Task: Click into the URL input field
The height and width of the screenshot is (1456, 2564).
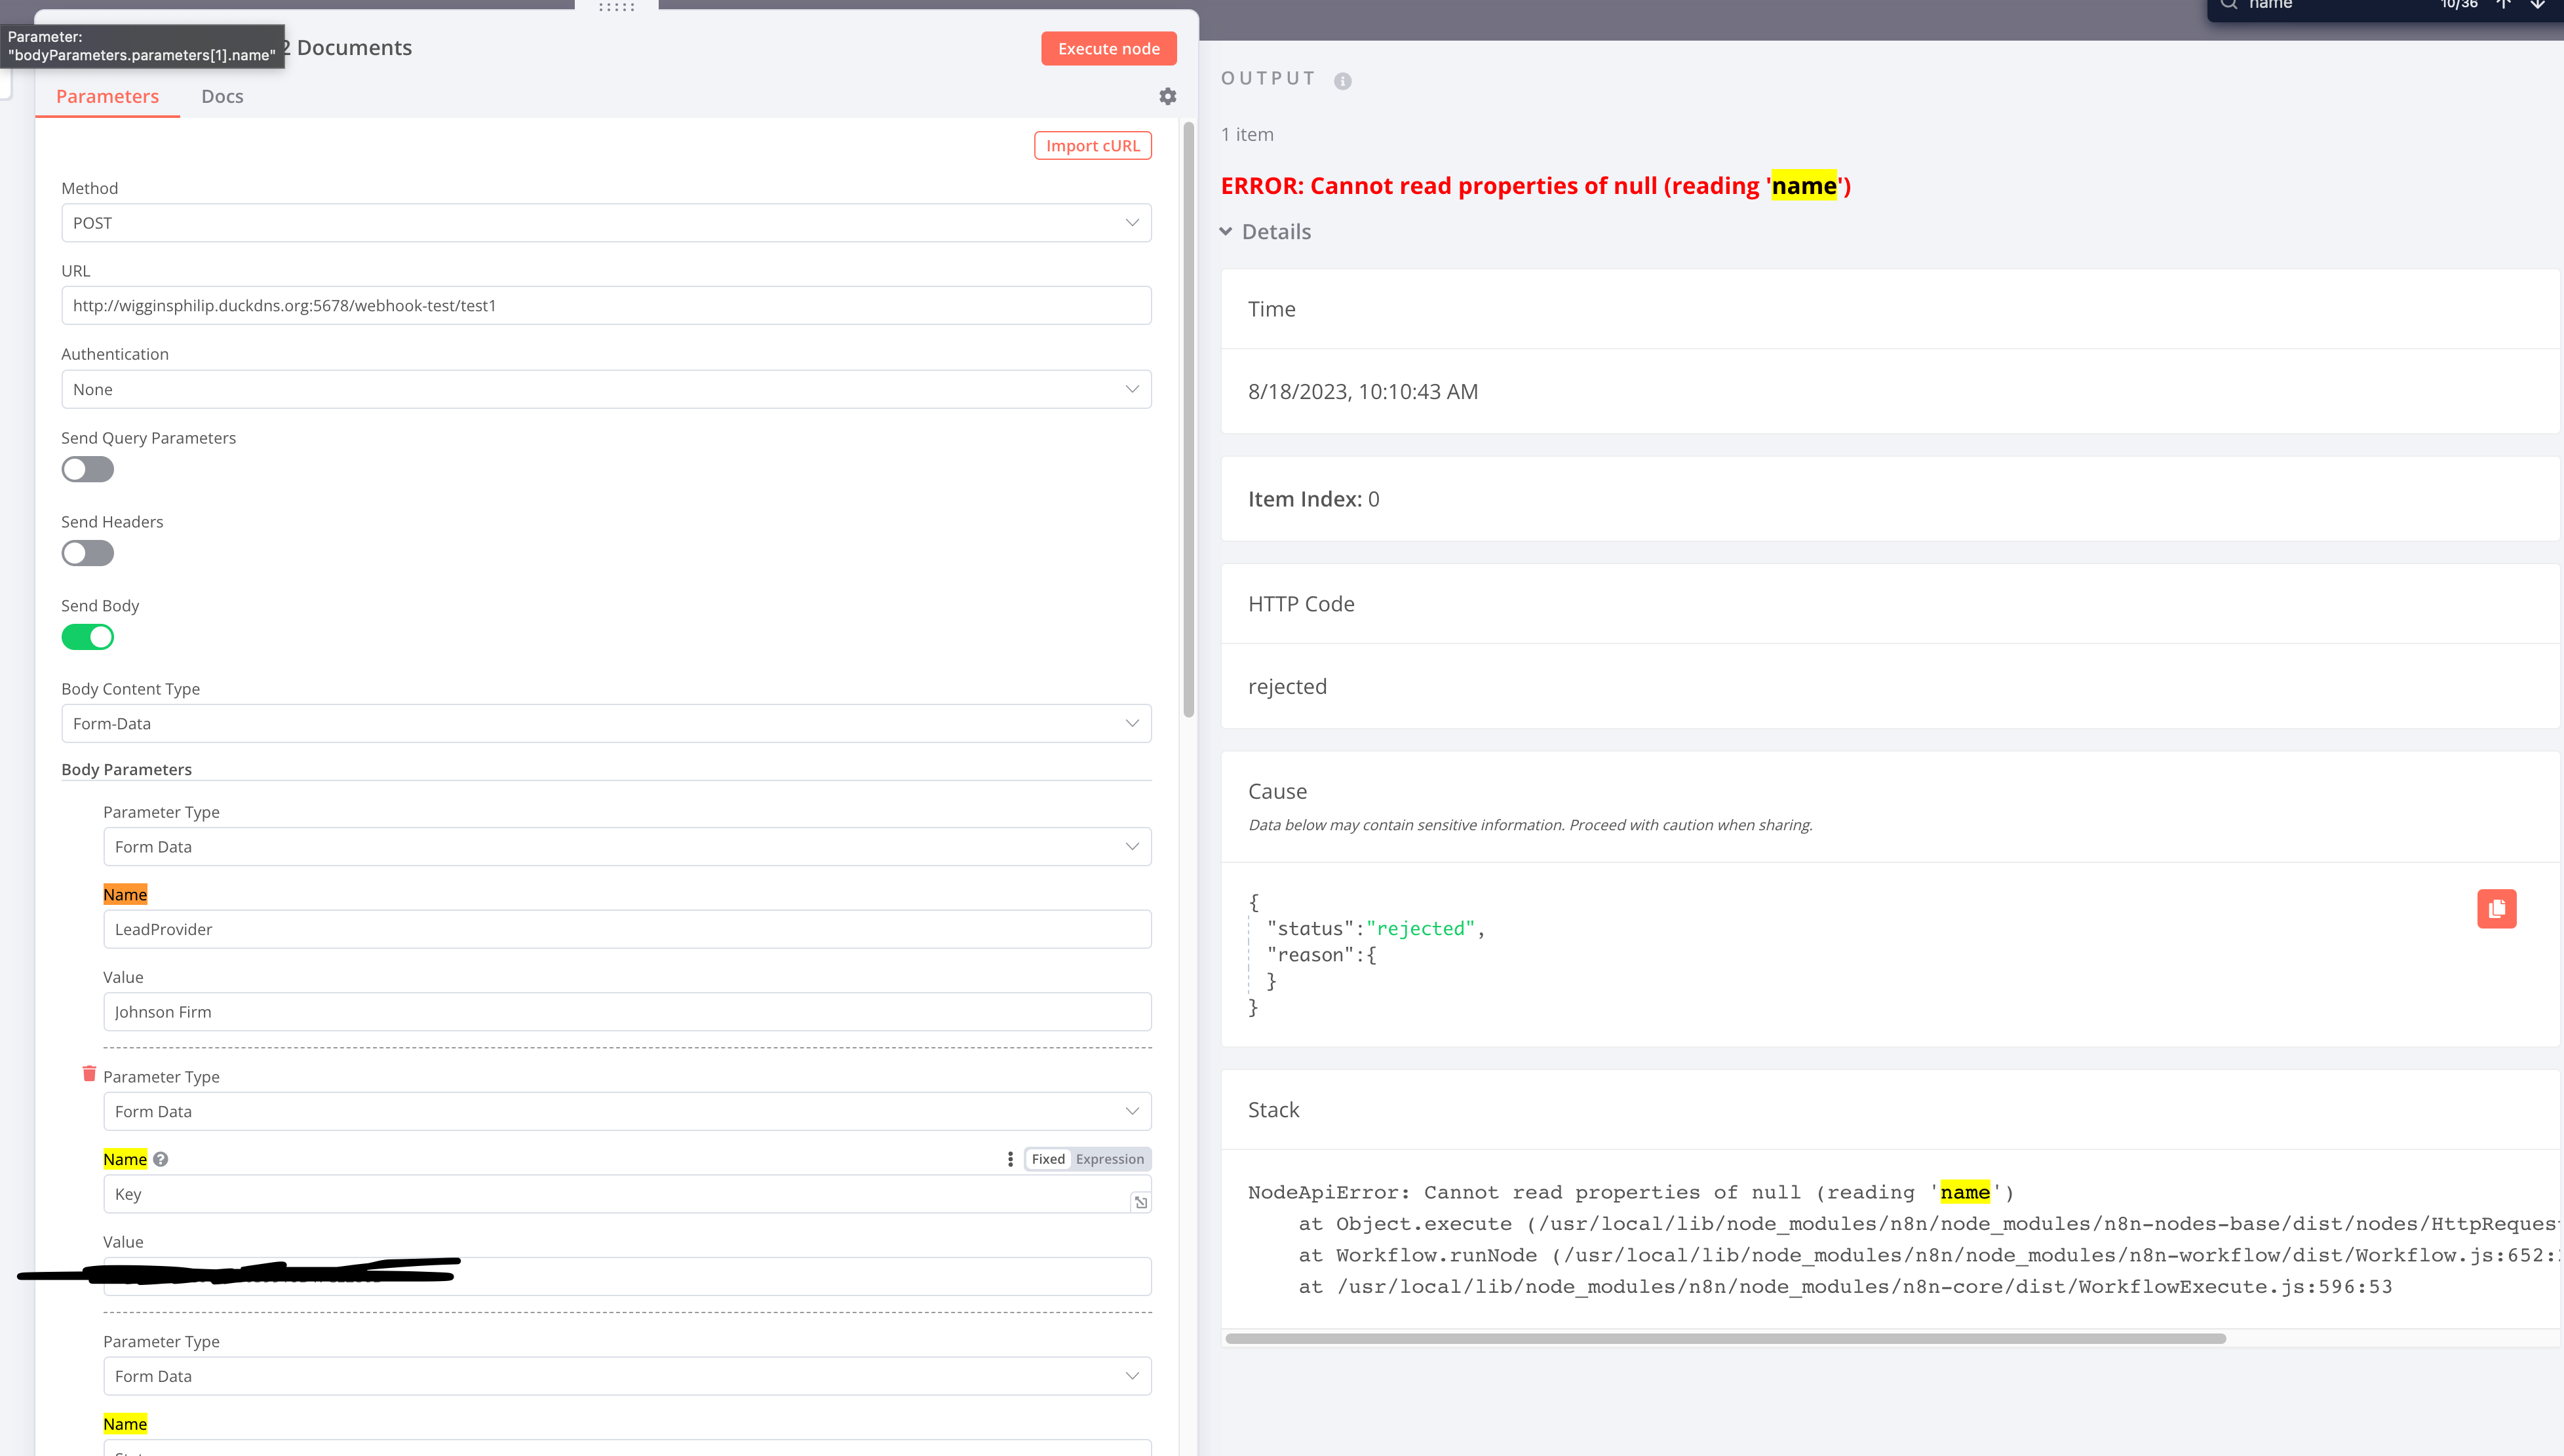Action: (606, 306)
